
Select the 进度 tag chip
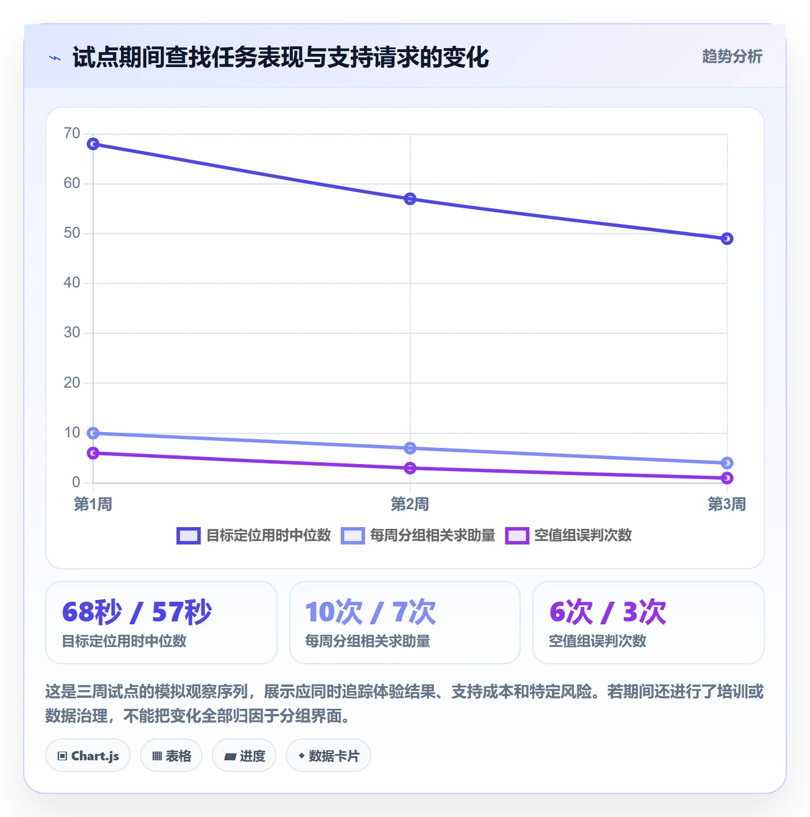pos(244,756)
